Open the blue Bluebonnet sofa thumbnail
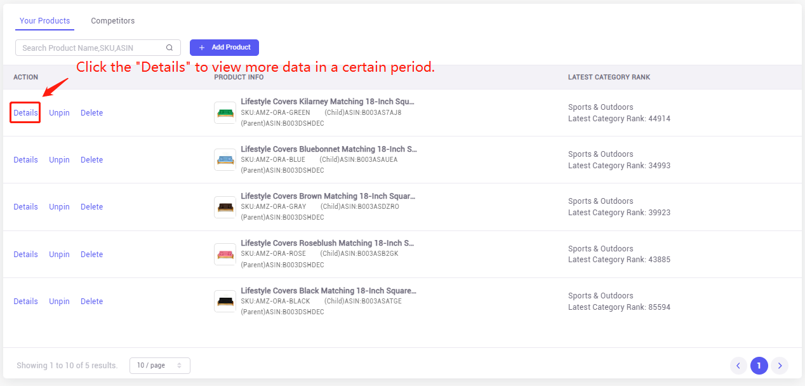The image size is (805, 386). [x=225, y=160]
